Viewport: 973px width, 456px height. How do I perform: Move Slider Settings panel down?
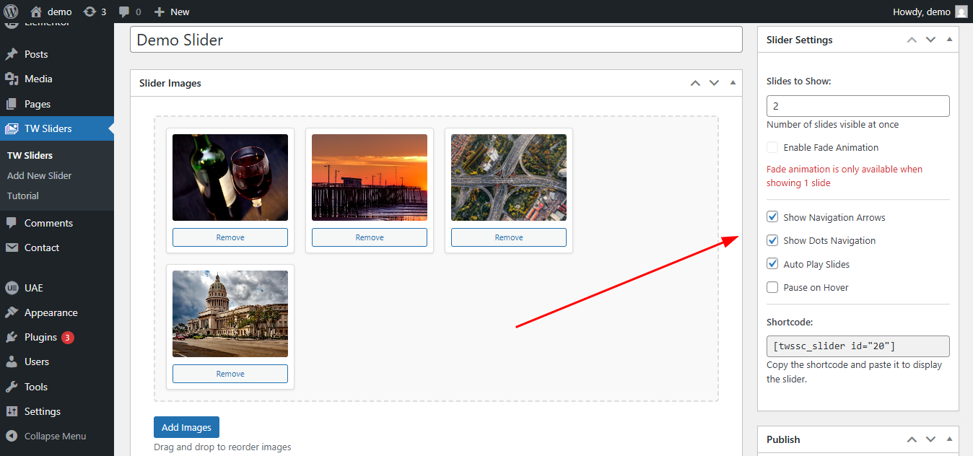point(930,40)
